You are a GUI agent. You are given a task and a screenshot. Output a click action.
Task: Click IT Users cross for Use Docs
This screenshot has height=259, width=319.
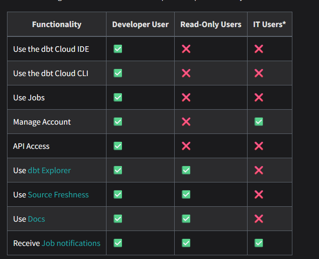click(259, 219)
